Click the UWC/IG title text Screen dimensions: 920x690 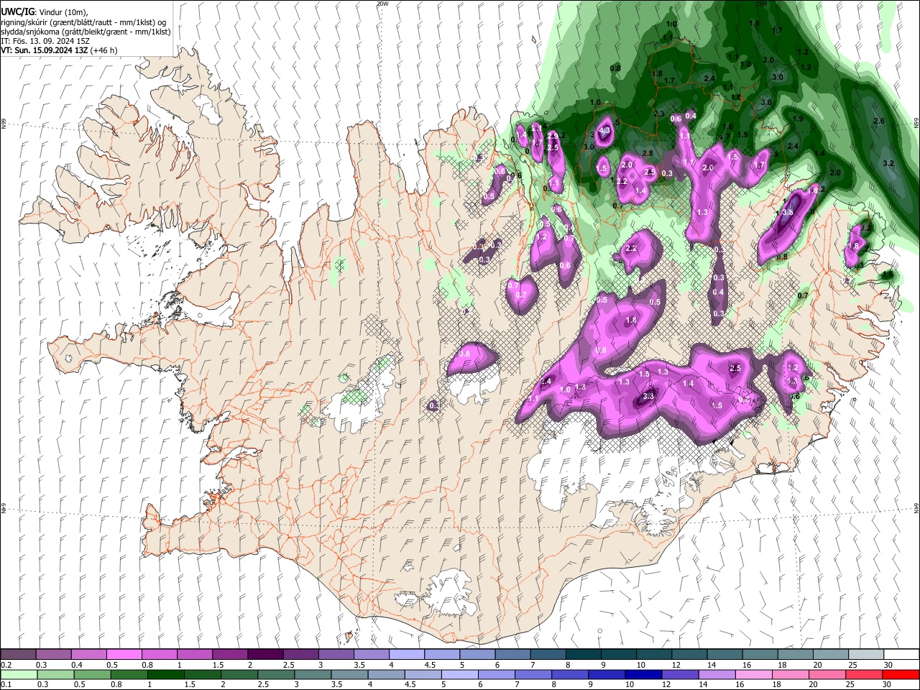tap(17, 11)
